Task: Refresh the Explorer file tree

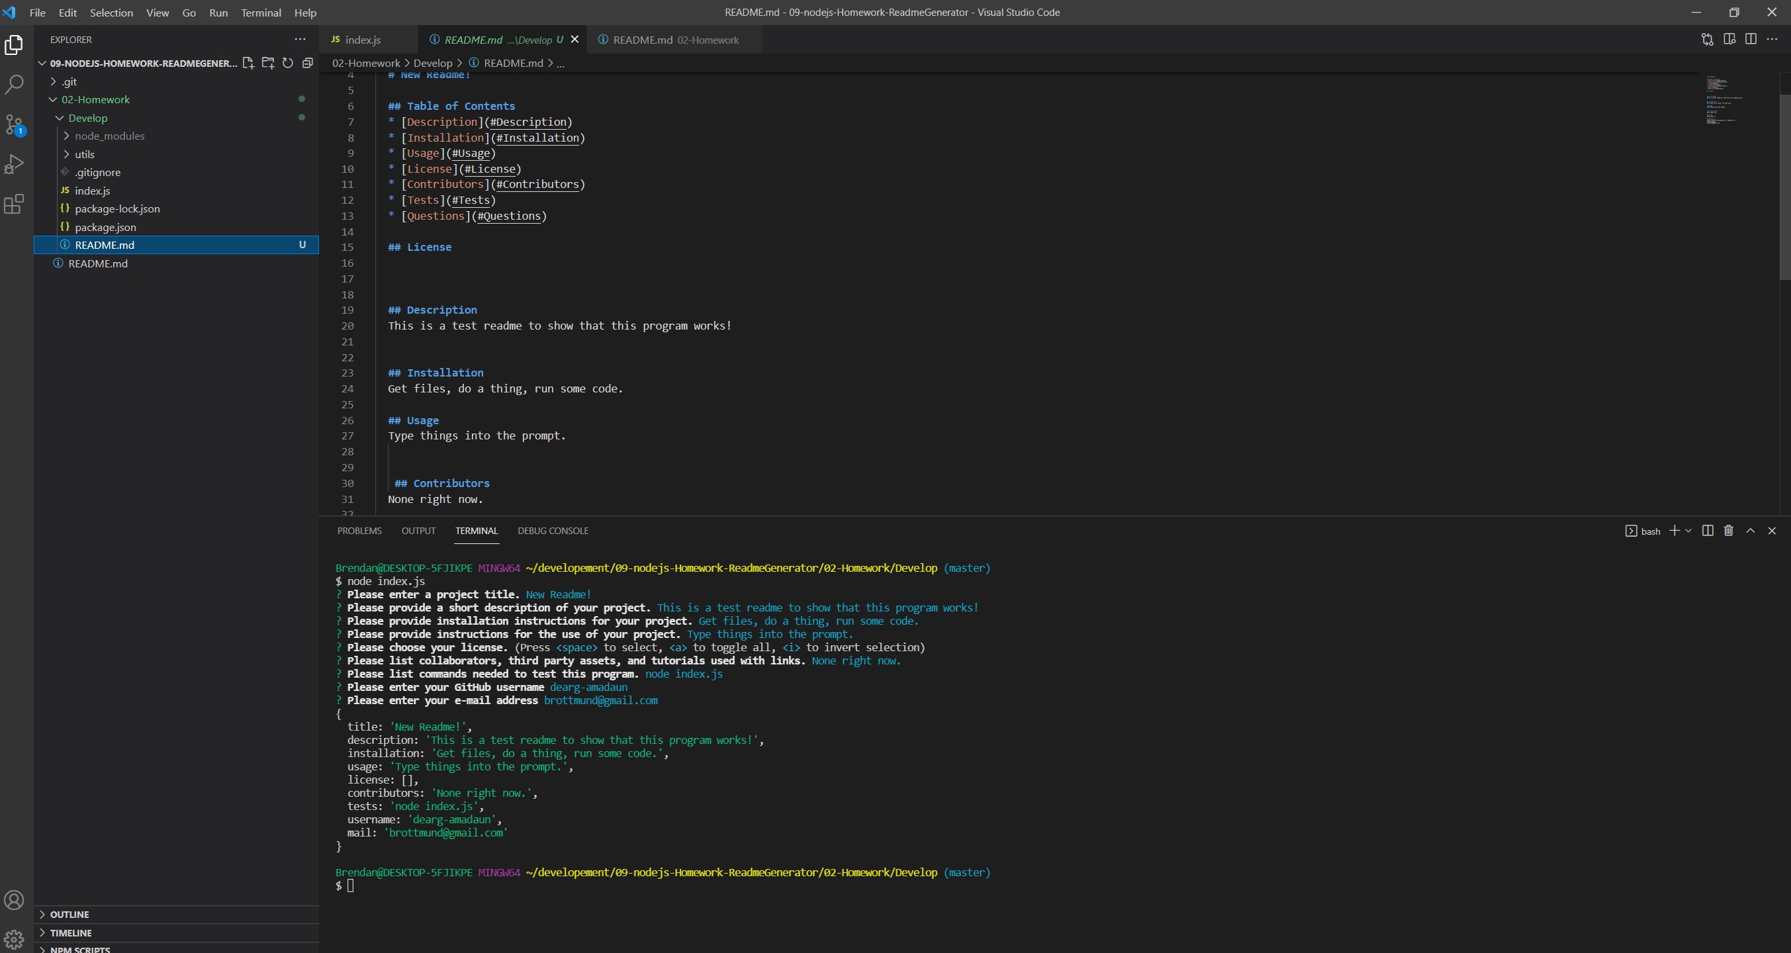Action: [x=288, y=63]
